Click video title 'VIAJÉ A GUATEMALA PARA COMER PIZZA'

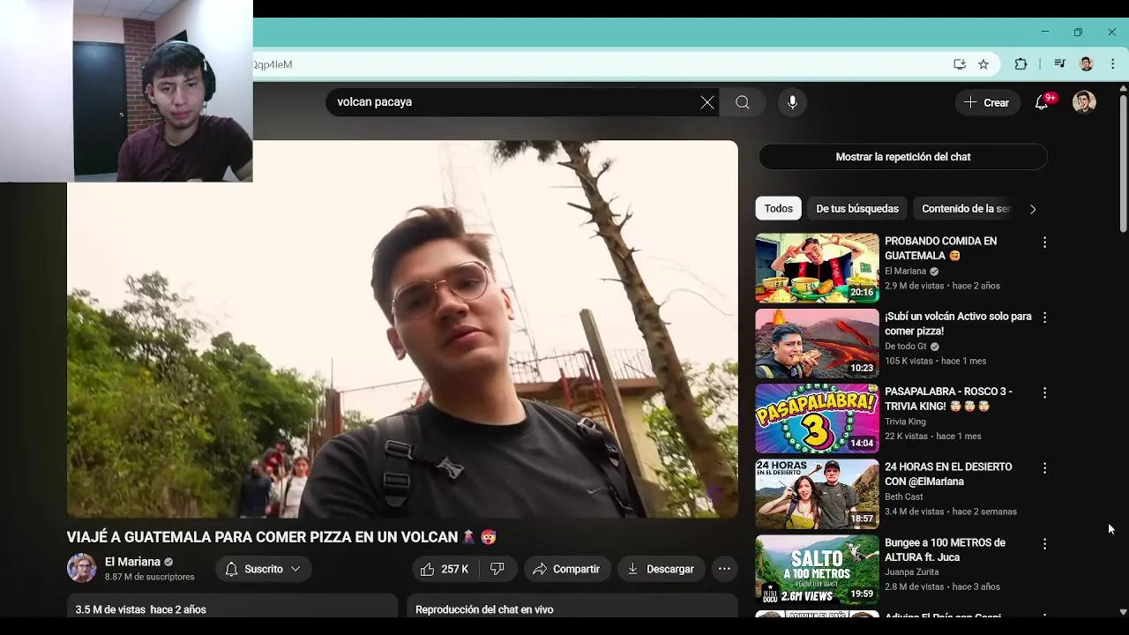tap(282, 536)
